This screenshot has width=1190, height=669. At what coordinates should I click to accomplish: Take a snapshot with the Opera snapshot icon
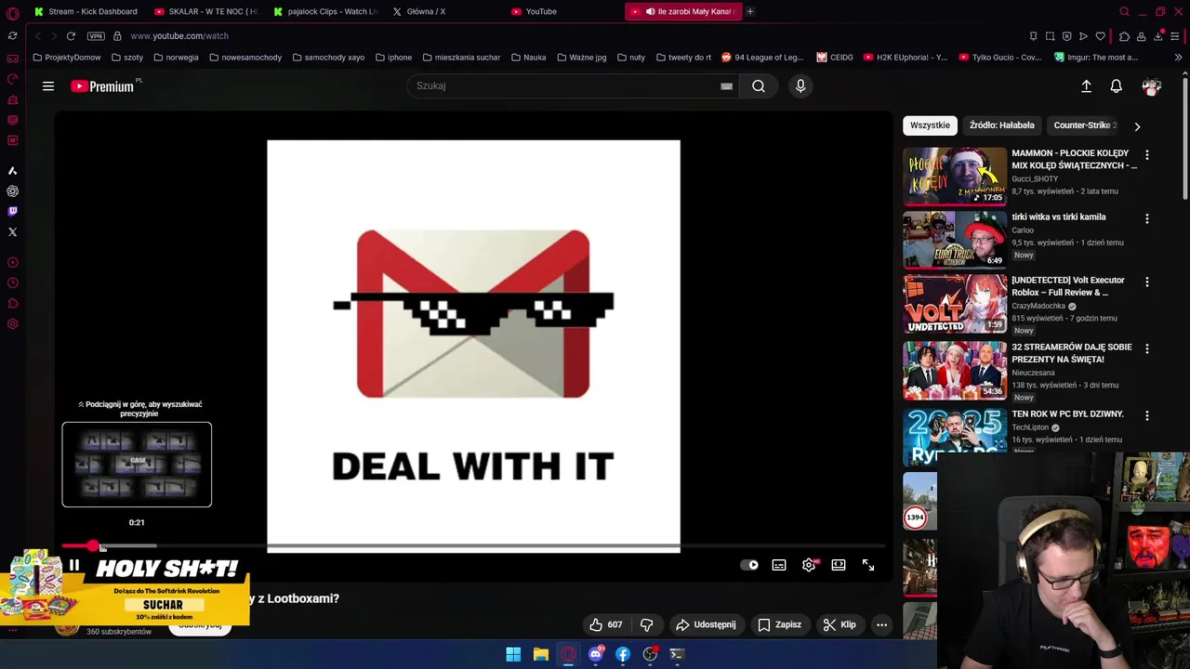[x=1050, y=36]
